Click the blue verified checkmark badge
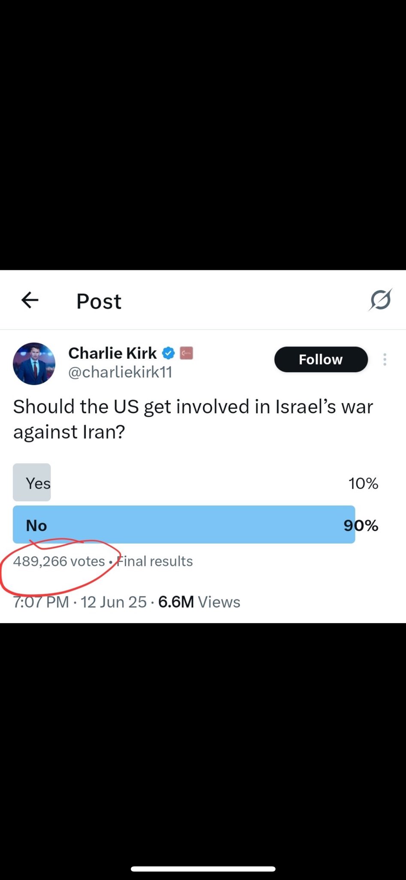Screen dimensions: 406x880 pyautogui.click(x=168, y=353)
